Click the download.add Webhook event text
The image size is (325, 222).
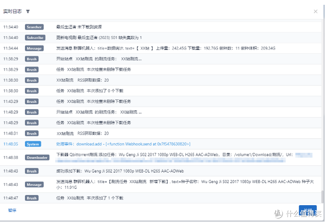tap(123, 144)
